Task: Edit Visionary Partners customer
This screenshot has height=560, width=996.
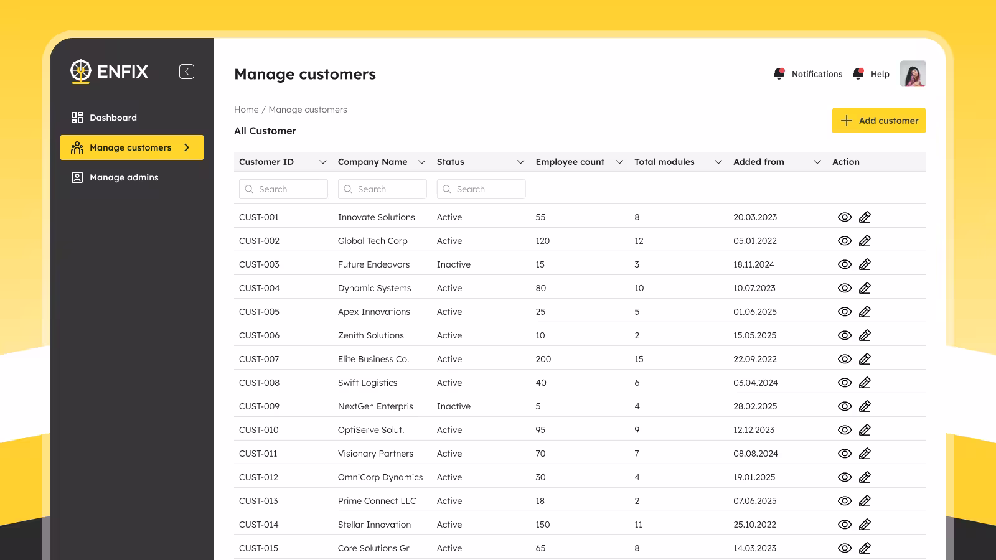Action: pyautogui.click(x=865, y=454)
